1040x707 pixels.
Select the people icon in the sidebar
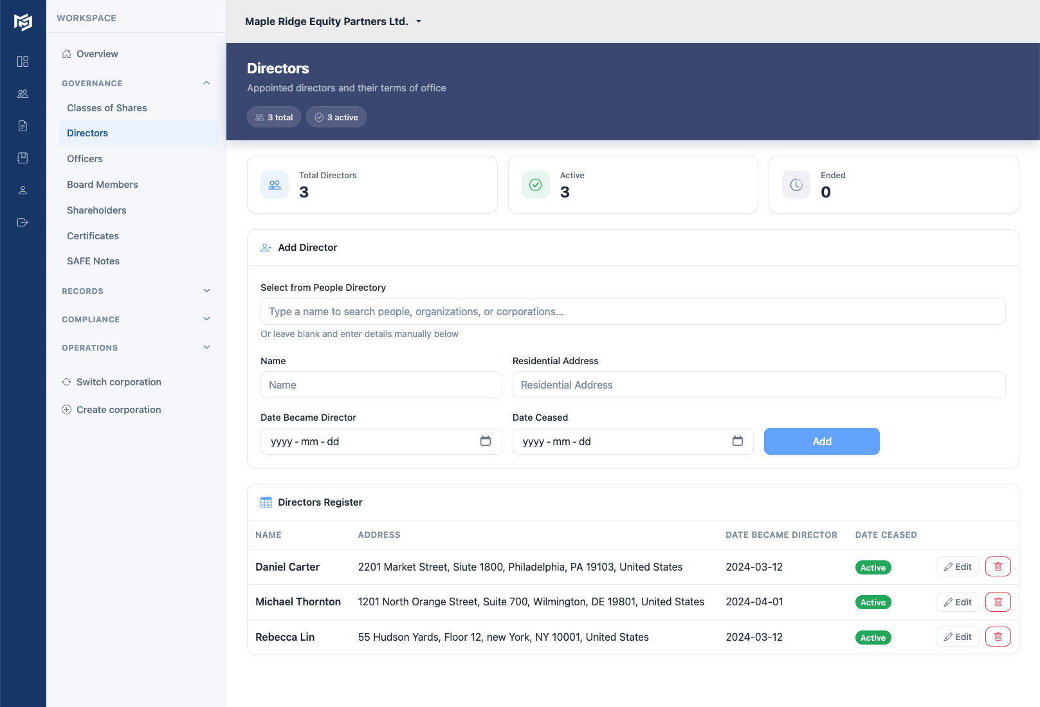coord(23,93)
